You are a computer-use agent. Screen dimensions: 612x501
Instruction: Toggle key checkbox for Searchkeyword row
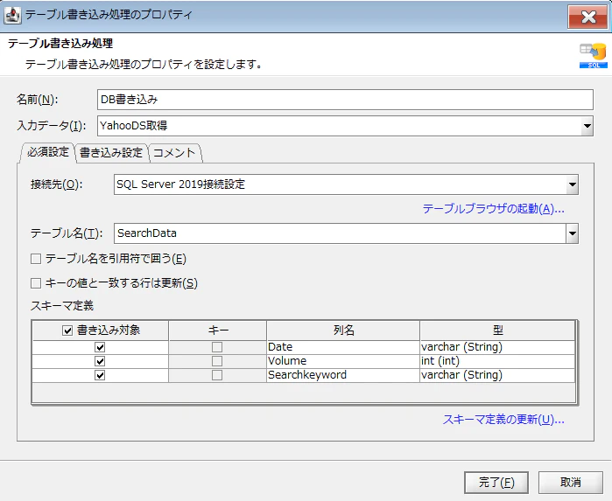(x=217, y=375)
